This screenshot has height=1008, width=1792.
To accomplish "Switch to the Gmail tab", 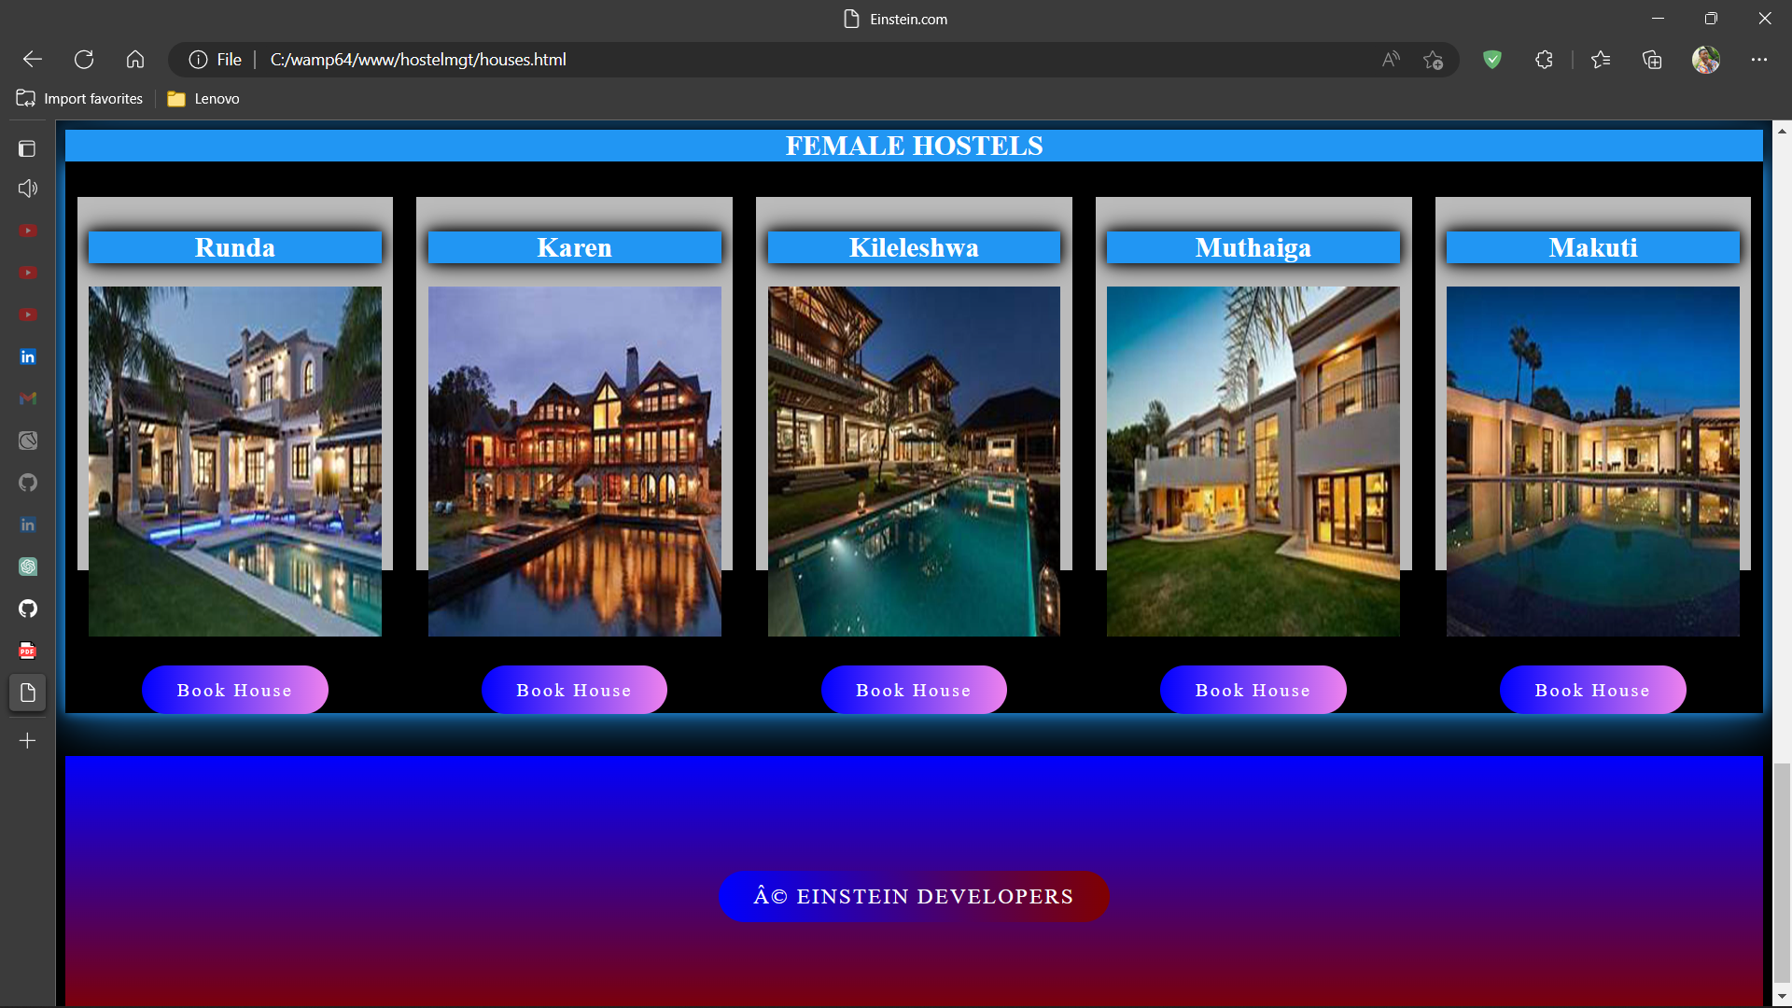I will [28, 399].
